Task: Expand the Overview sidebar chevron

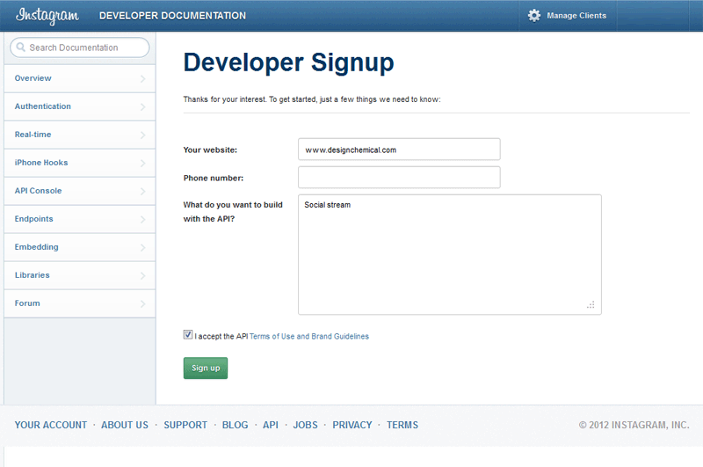Action: coord(143,79)
